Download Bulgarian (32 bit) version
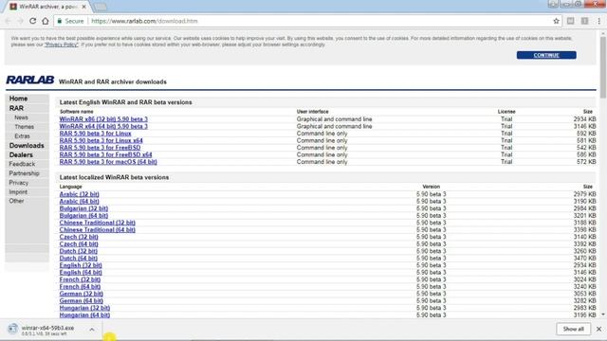This screenshot has height=341, width=607. pos(83,208)
